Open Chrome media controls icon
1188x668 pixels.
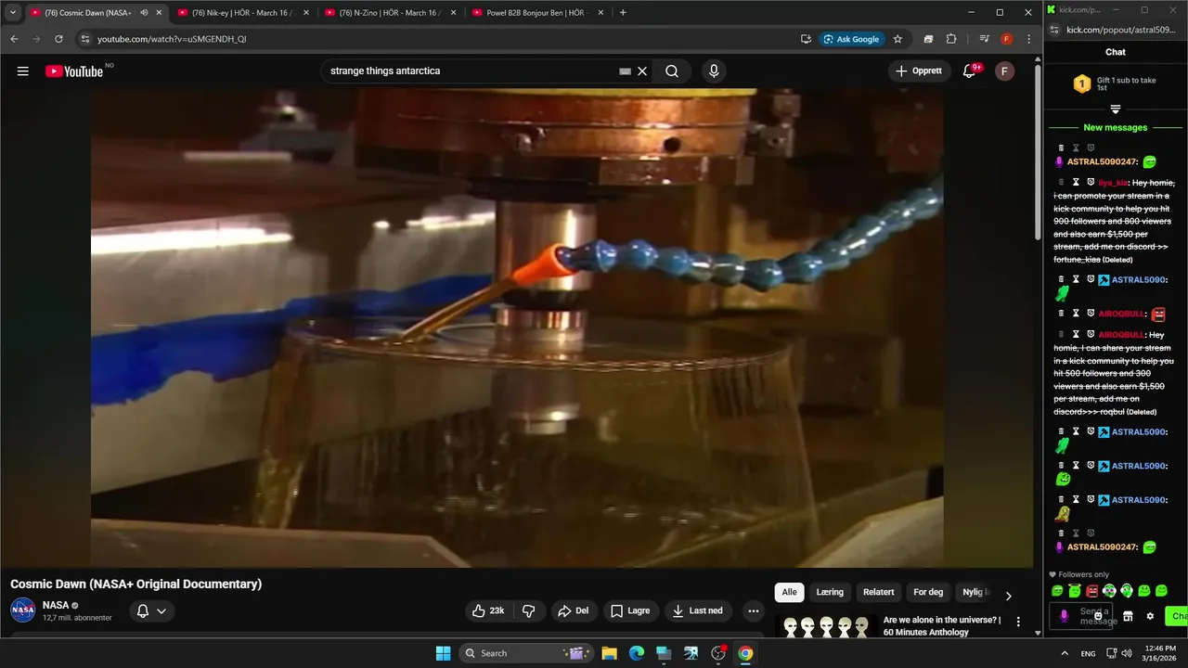pos(984,39)
